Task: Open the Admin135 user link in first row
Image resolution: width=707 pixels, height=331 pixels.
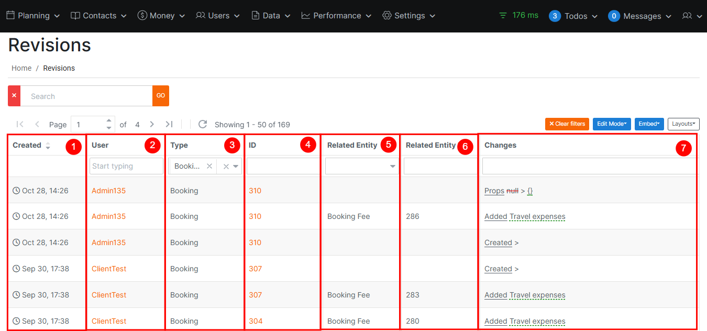Action: tap(108, 191)
